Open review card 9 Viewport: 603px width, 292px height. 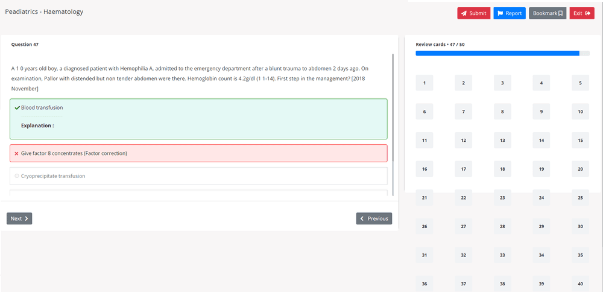(x=541, y=112)
